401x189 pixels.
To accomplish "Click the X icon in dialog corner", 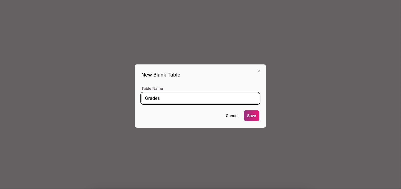I will [x=259, y=71].
